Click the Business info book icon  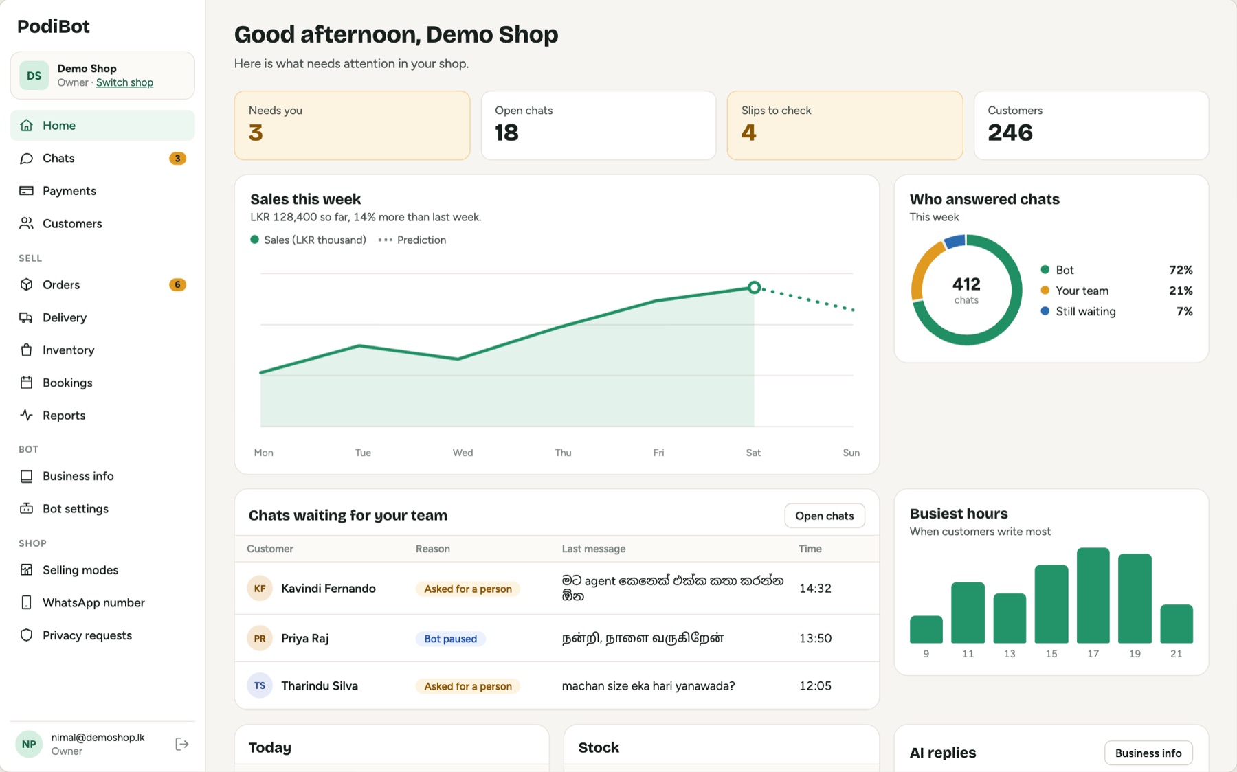[26, 476]
